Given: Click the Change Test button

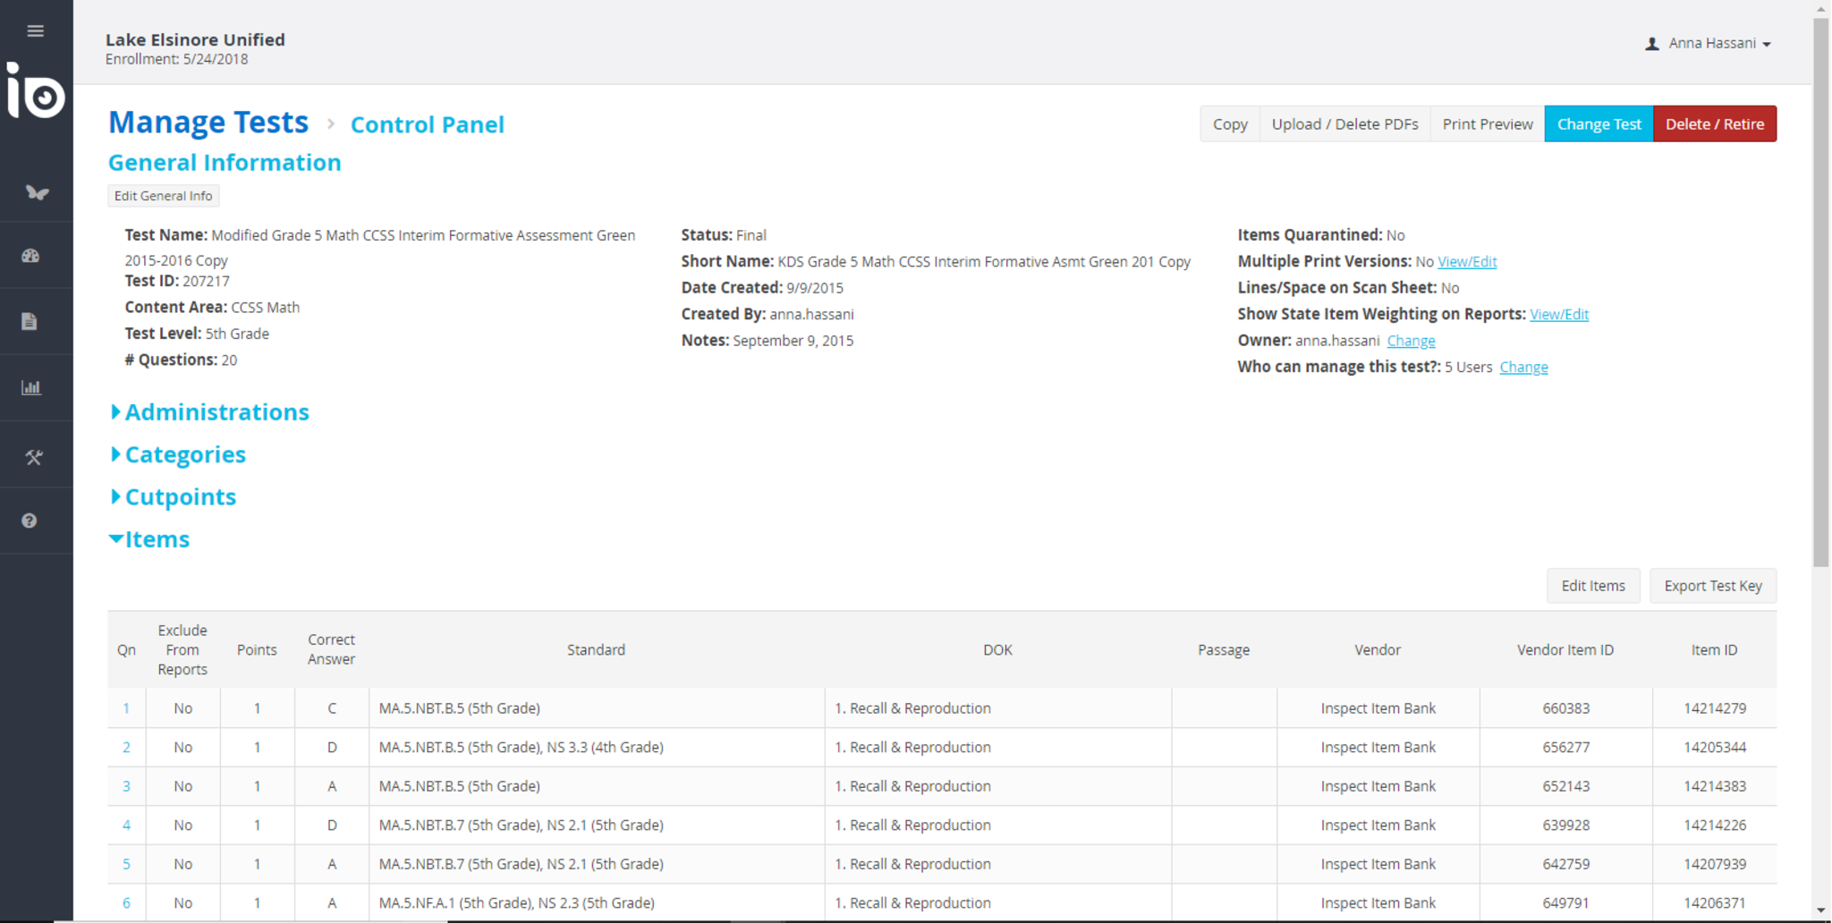Looking at the screenshot, I should point(1598,124).
